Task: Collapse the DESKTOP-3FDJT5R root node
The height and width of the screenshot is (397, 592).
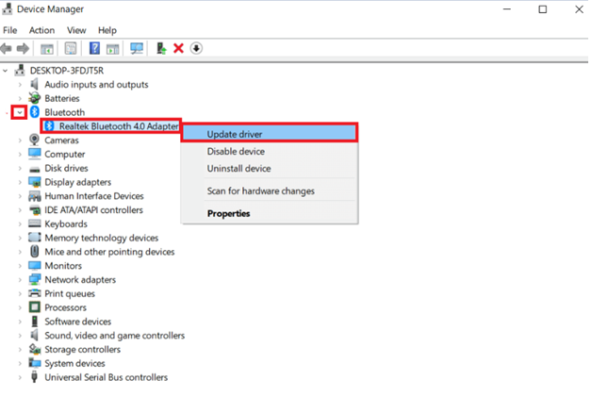Action: click(x=6, y=71)
